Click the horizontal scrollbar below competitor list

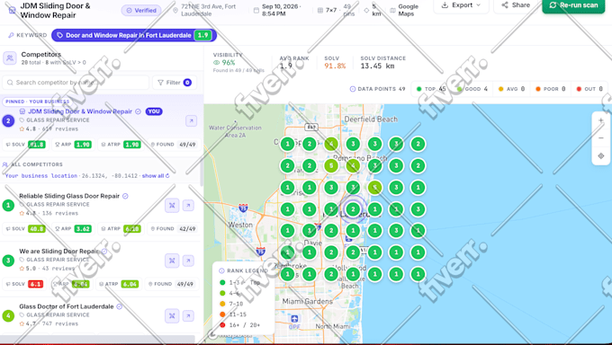[97, 339]
